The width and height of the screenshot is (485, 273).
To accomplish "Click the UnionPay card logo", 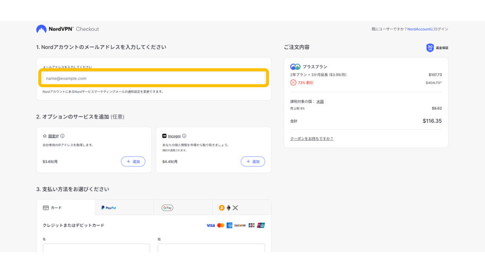I will (x=261, y=225).
